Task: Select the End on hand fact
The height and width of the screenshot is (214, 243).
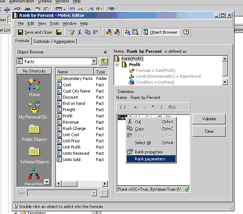Action: (71, 104)
